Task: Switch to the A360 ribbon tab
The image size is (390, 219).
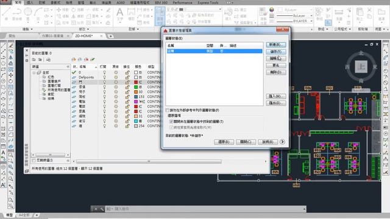Action: tap(121, 2)
